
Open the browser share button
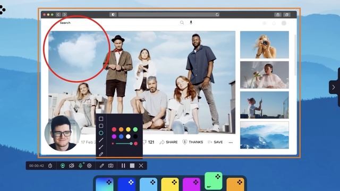(278, 14)
